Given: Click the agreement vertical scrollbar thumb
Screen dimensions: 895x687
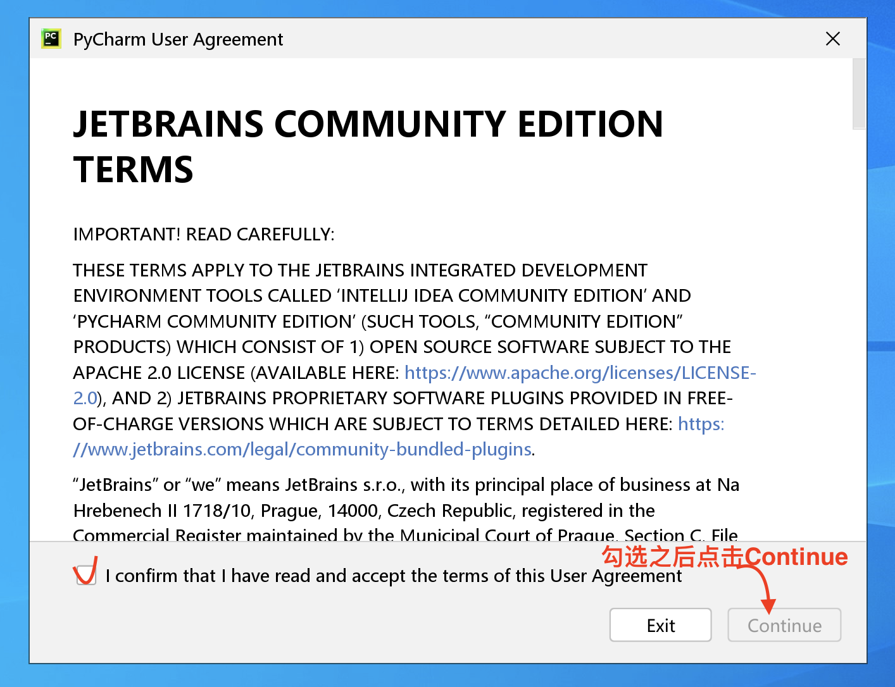Looking at the screenshot, I should (x=858, y=94).
